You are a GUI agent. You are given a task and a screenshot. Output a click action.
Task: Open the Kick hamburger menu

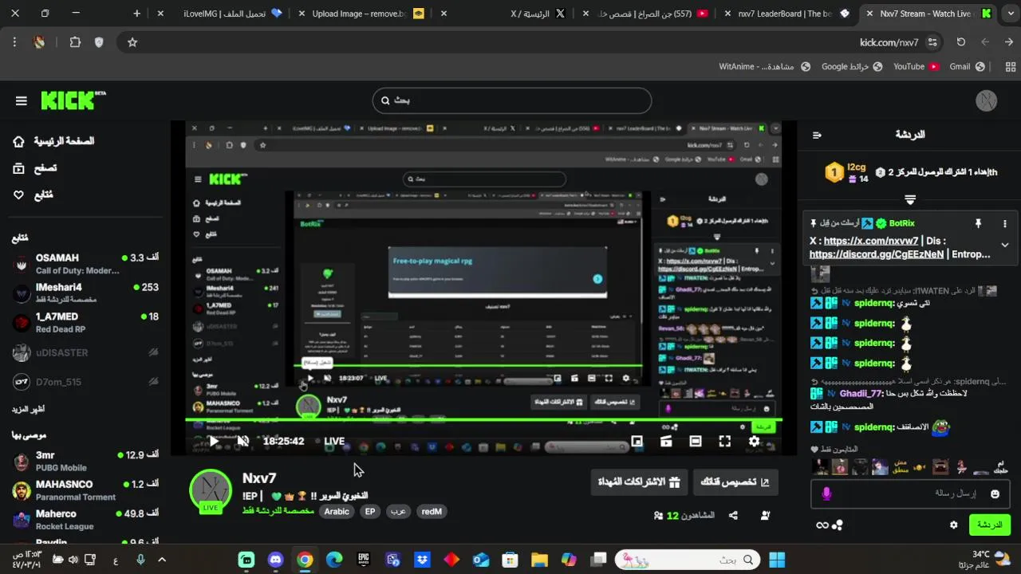[x=22, y=100]
